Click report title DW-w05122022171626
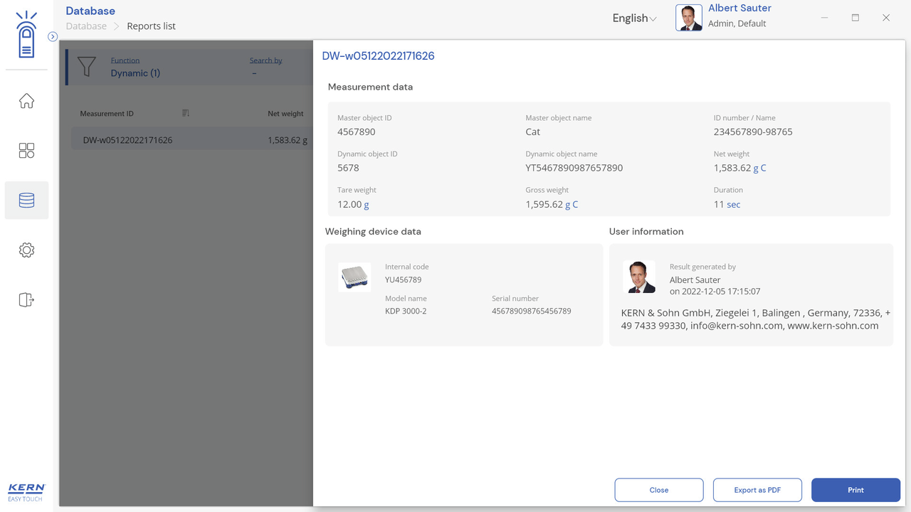This screenshot has width=911, height=512. point(378,56)
